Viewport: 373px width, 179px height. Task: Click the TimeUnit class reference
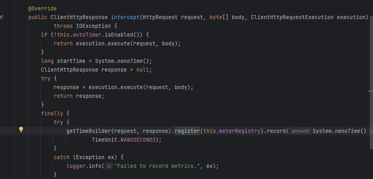[105, 140]
